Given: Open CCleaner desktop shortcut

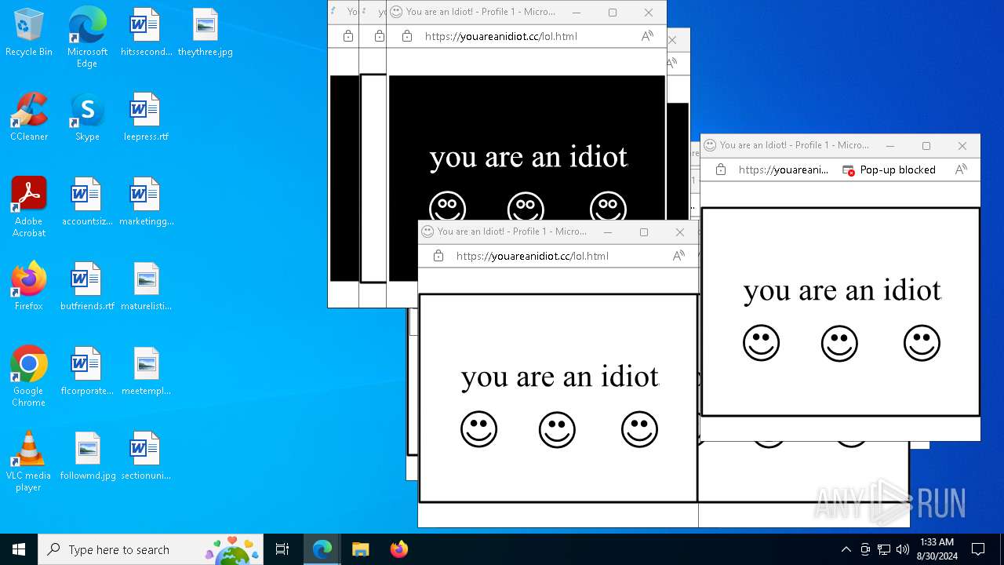Looking at the screenshot, I should tap(29, 118).
